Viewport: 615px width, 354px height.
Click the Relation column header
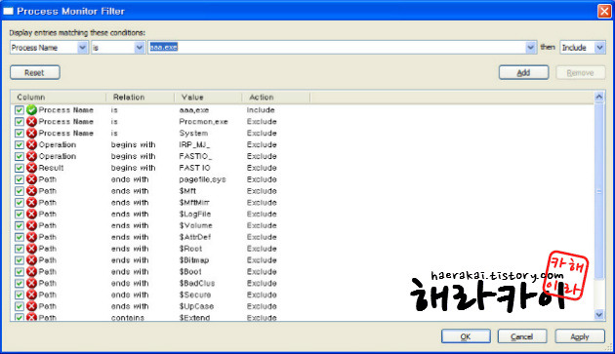(140, 98)
